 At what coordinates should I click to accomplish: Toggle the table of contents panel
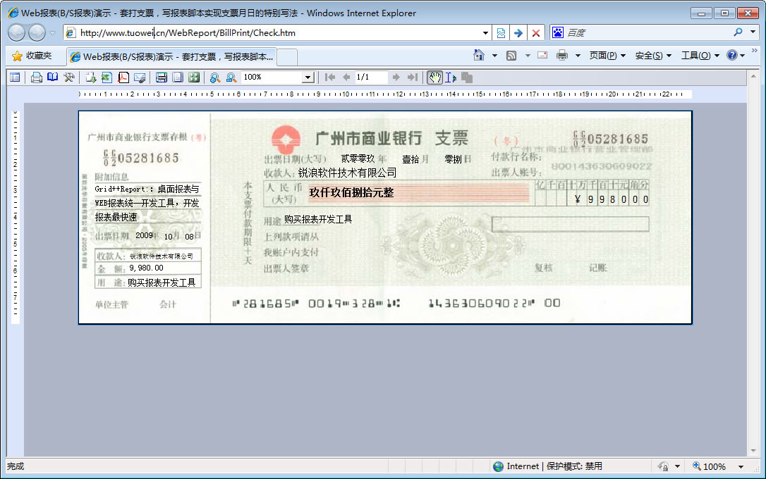tap(15, 77)
